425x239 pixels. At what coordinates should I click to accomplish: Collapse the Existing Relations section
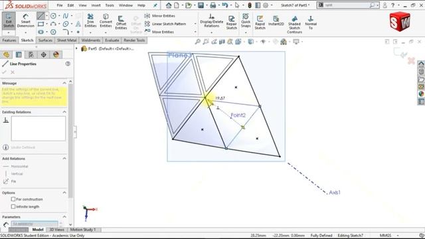coord(64,112)
